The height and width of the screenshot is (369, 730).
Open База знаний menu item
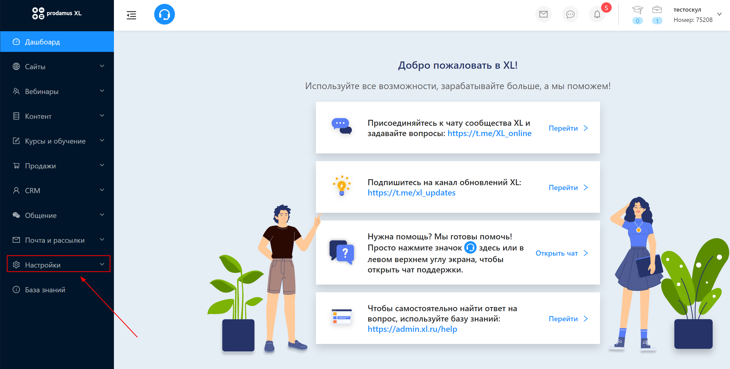(45, 290)
